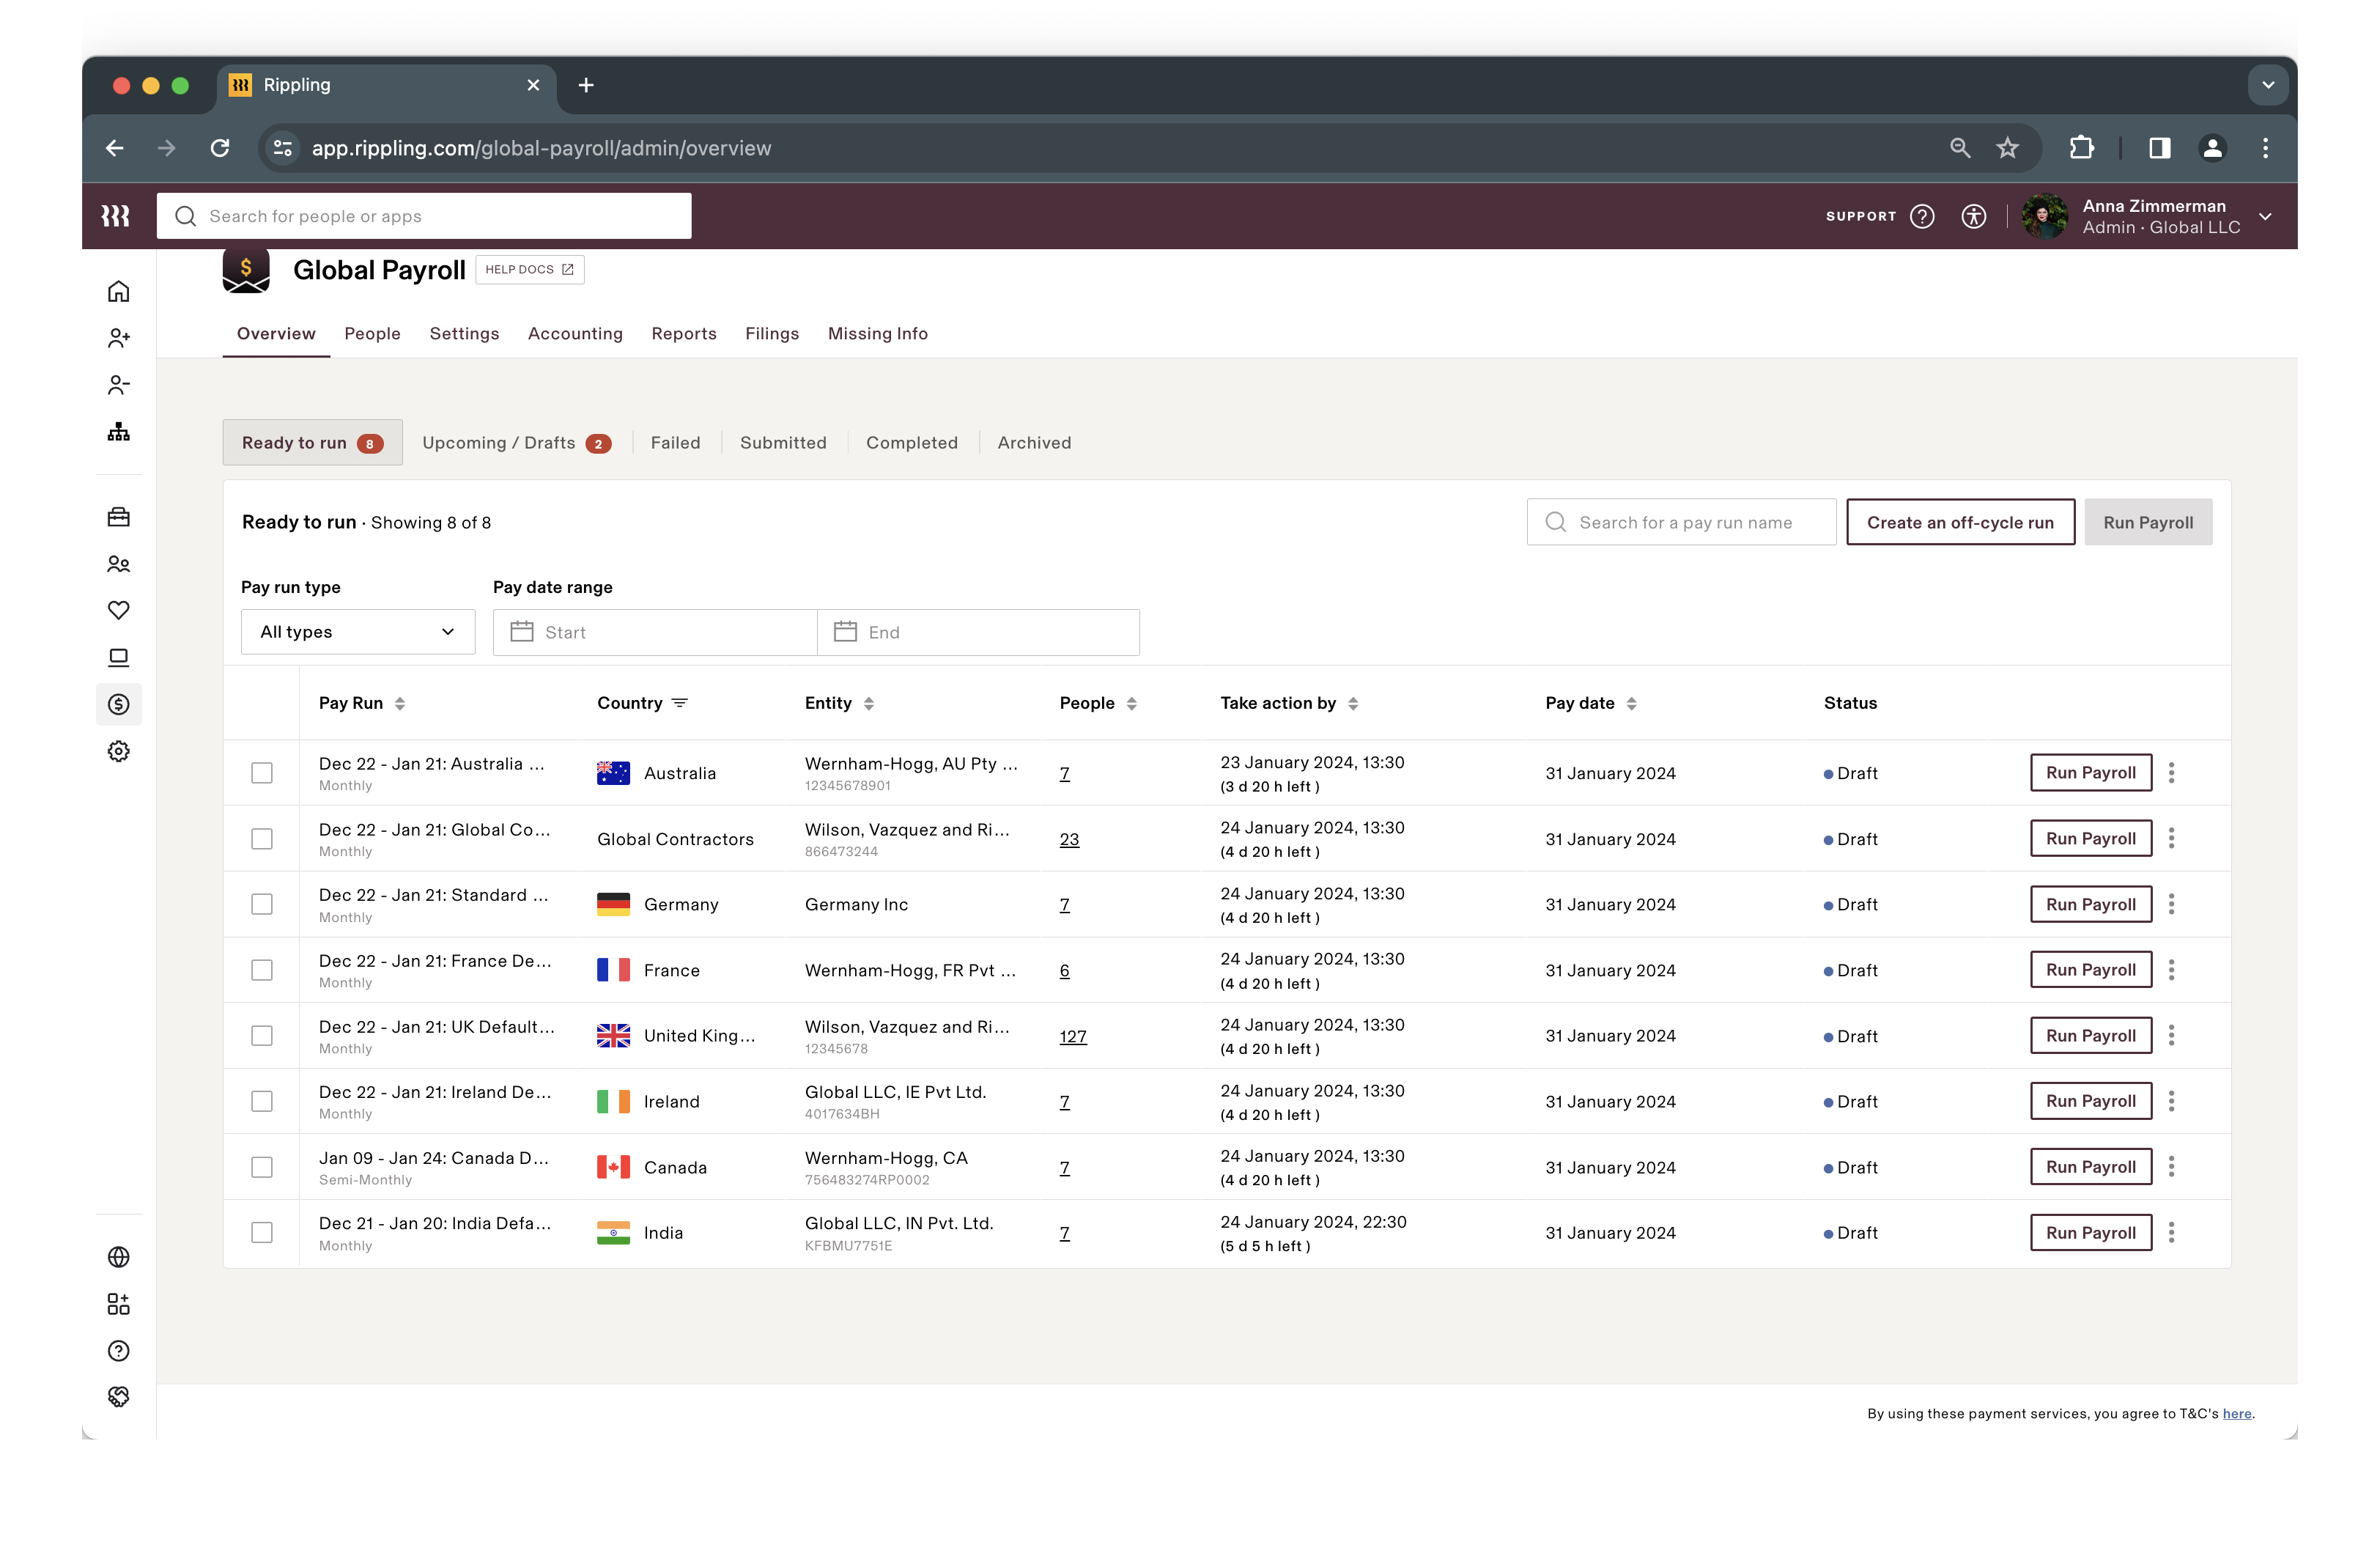Select the Home icon in the left sidebar

click(119, 291)
